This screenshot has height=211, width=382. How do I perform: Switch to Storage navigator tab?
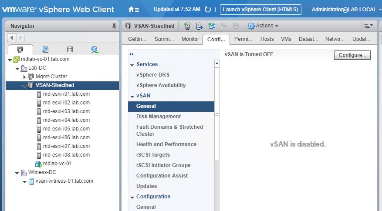[x=70, y=50]
